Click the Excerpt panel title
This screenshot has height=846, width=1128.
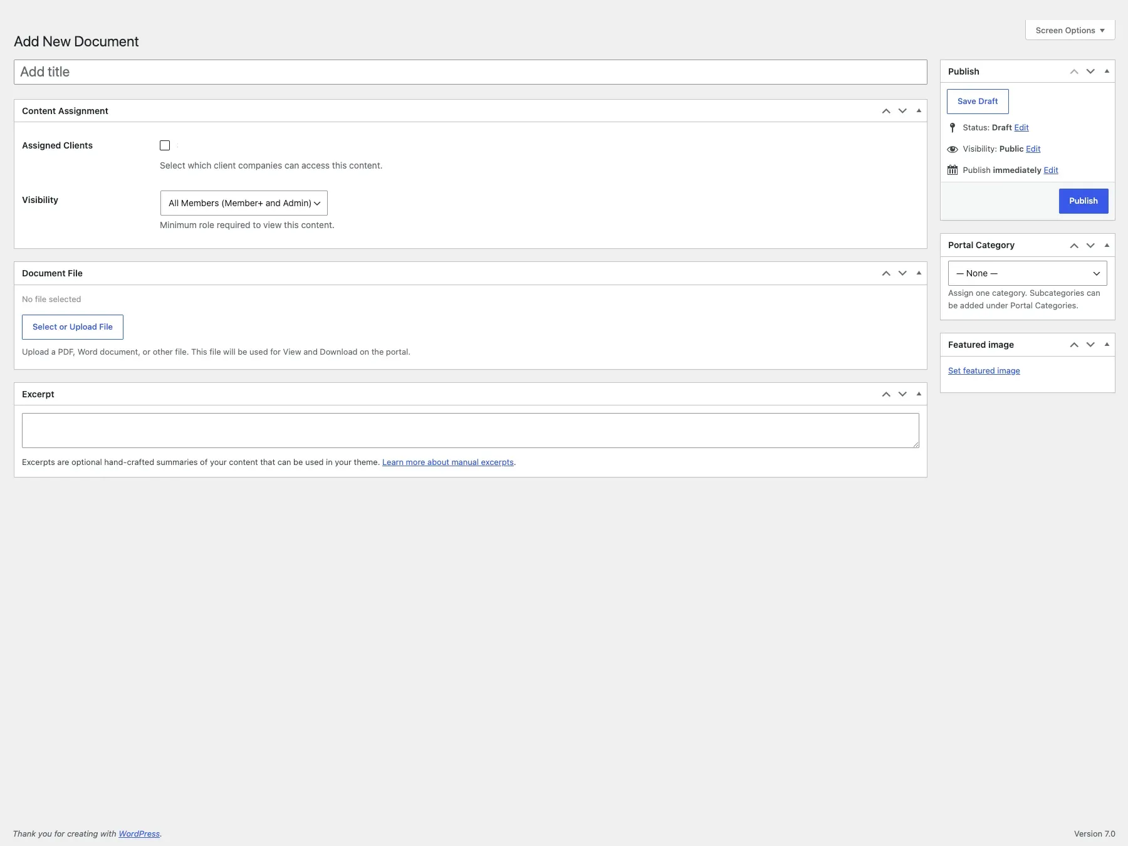[38, 394]
